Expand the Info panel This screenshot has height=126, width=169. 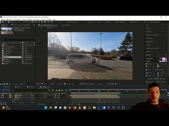click(148, 25)
